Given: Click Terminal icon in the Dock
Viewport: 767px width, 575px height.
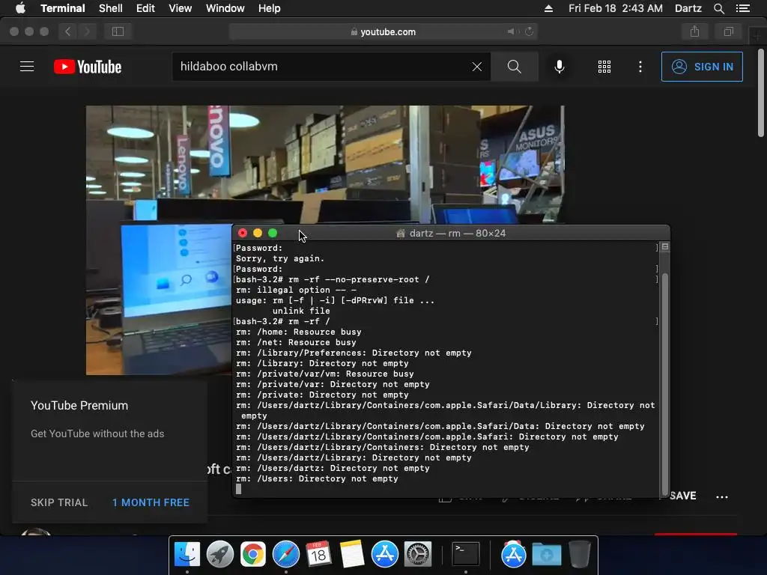Looking at the screenshot, I should click(x=465, y=555).
